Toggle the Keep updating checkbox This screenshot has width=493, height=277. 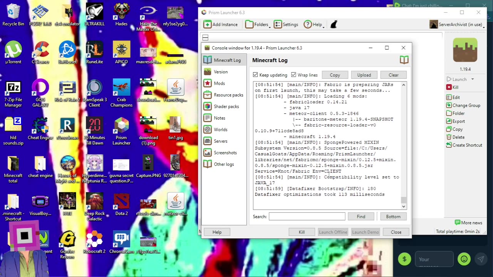point(270,75)
